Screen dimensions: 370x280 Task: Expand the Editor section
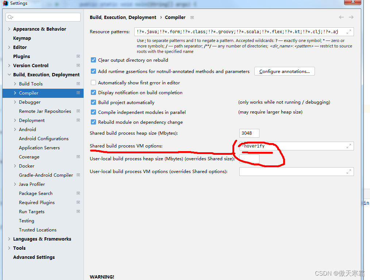tap(9, 47)
